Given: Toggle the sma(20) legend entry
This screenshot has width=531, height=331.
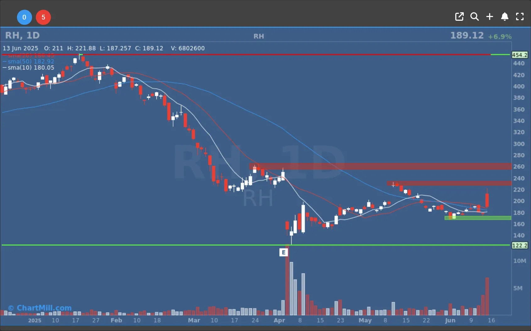Looking at the screenshot, I should coord(30,56).
